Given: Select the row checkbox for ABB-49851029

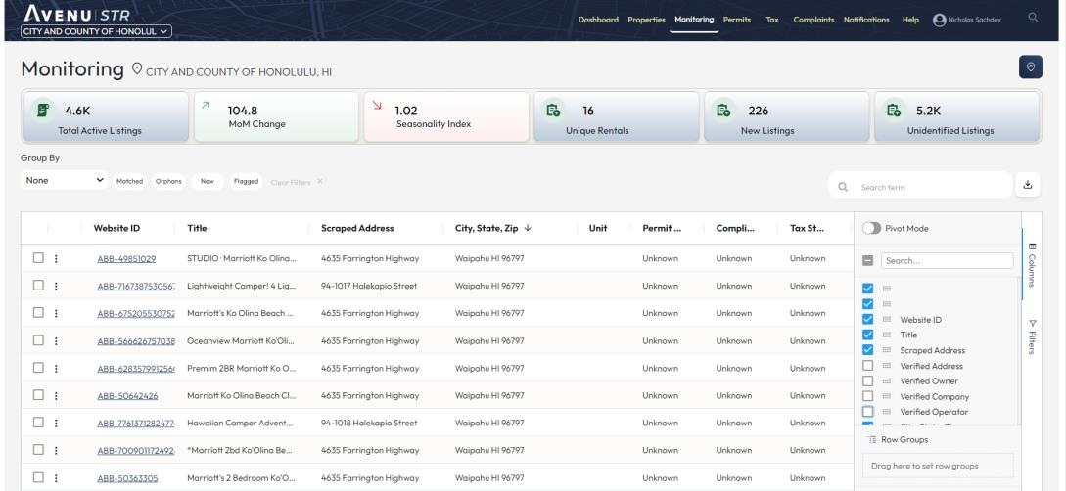Looking at the screenshot, I should 38,258.
